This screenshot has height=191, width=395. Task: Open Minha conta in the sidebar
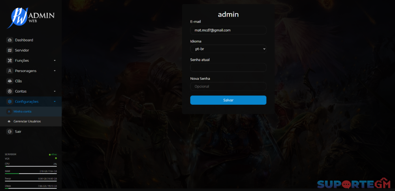point(22,111)
